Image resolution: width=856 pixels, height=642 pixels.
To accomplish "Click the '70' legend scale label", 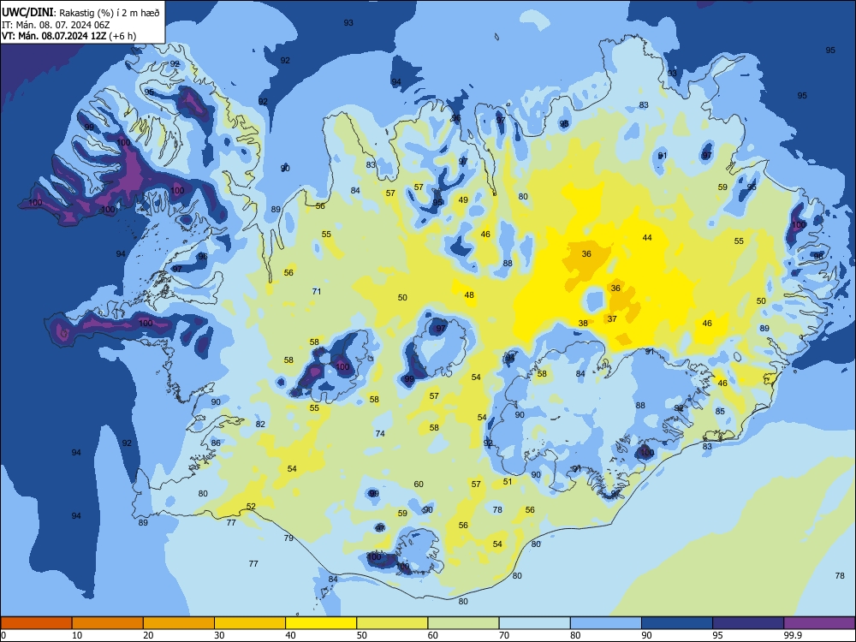I will 504,635.
